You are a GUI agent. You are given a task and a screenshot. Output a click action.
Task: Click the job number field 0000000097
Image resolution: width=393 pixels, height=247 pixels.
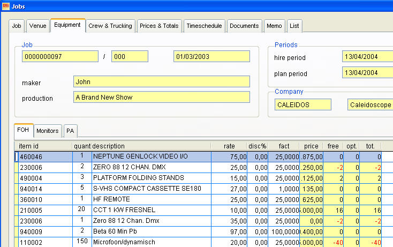point(60,56)
